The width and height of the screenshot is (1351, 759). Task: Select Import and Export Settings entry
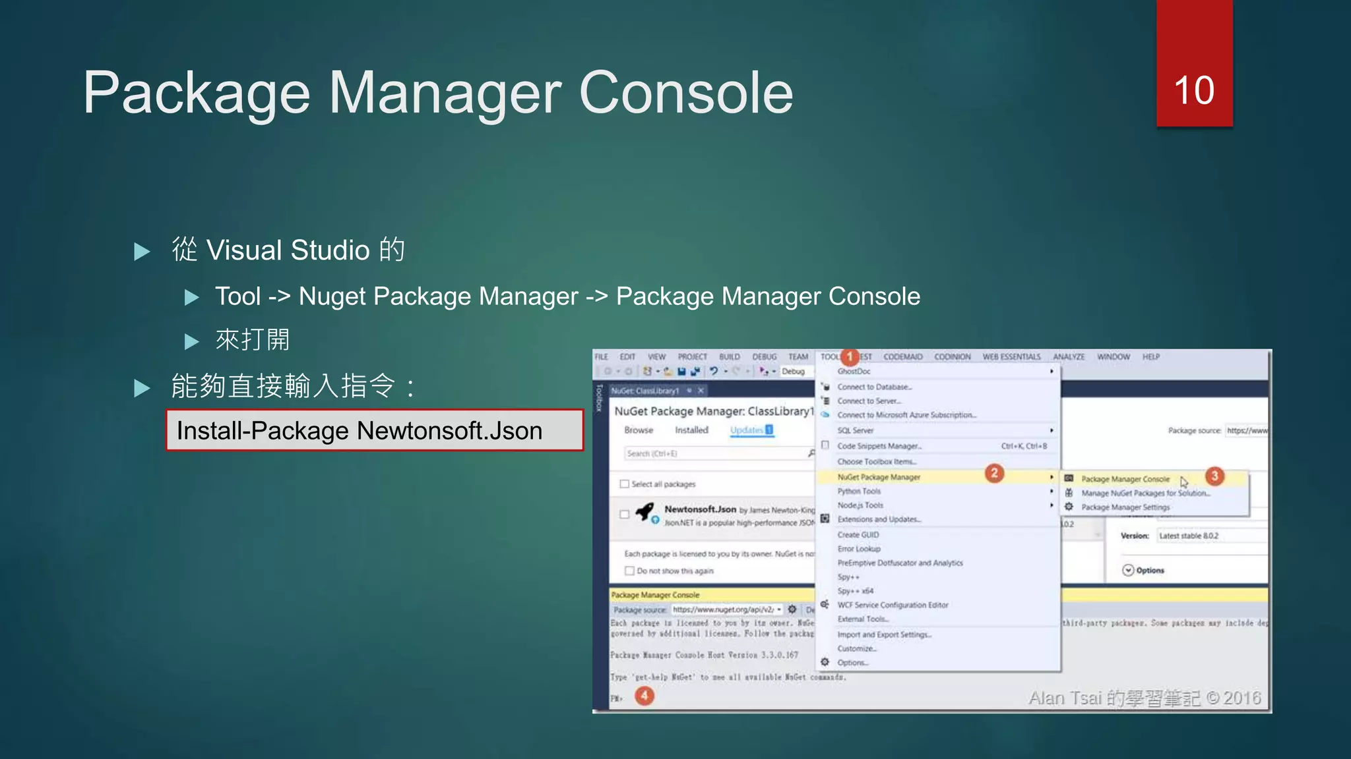point(938,634)
